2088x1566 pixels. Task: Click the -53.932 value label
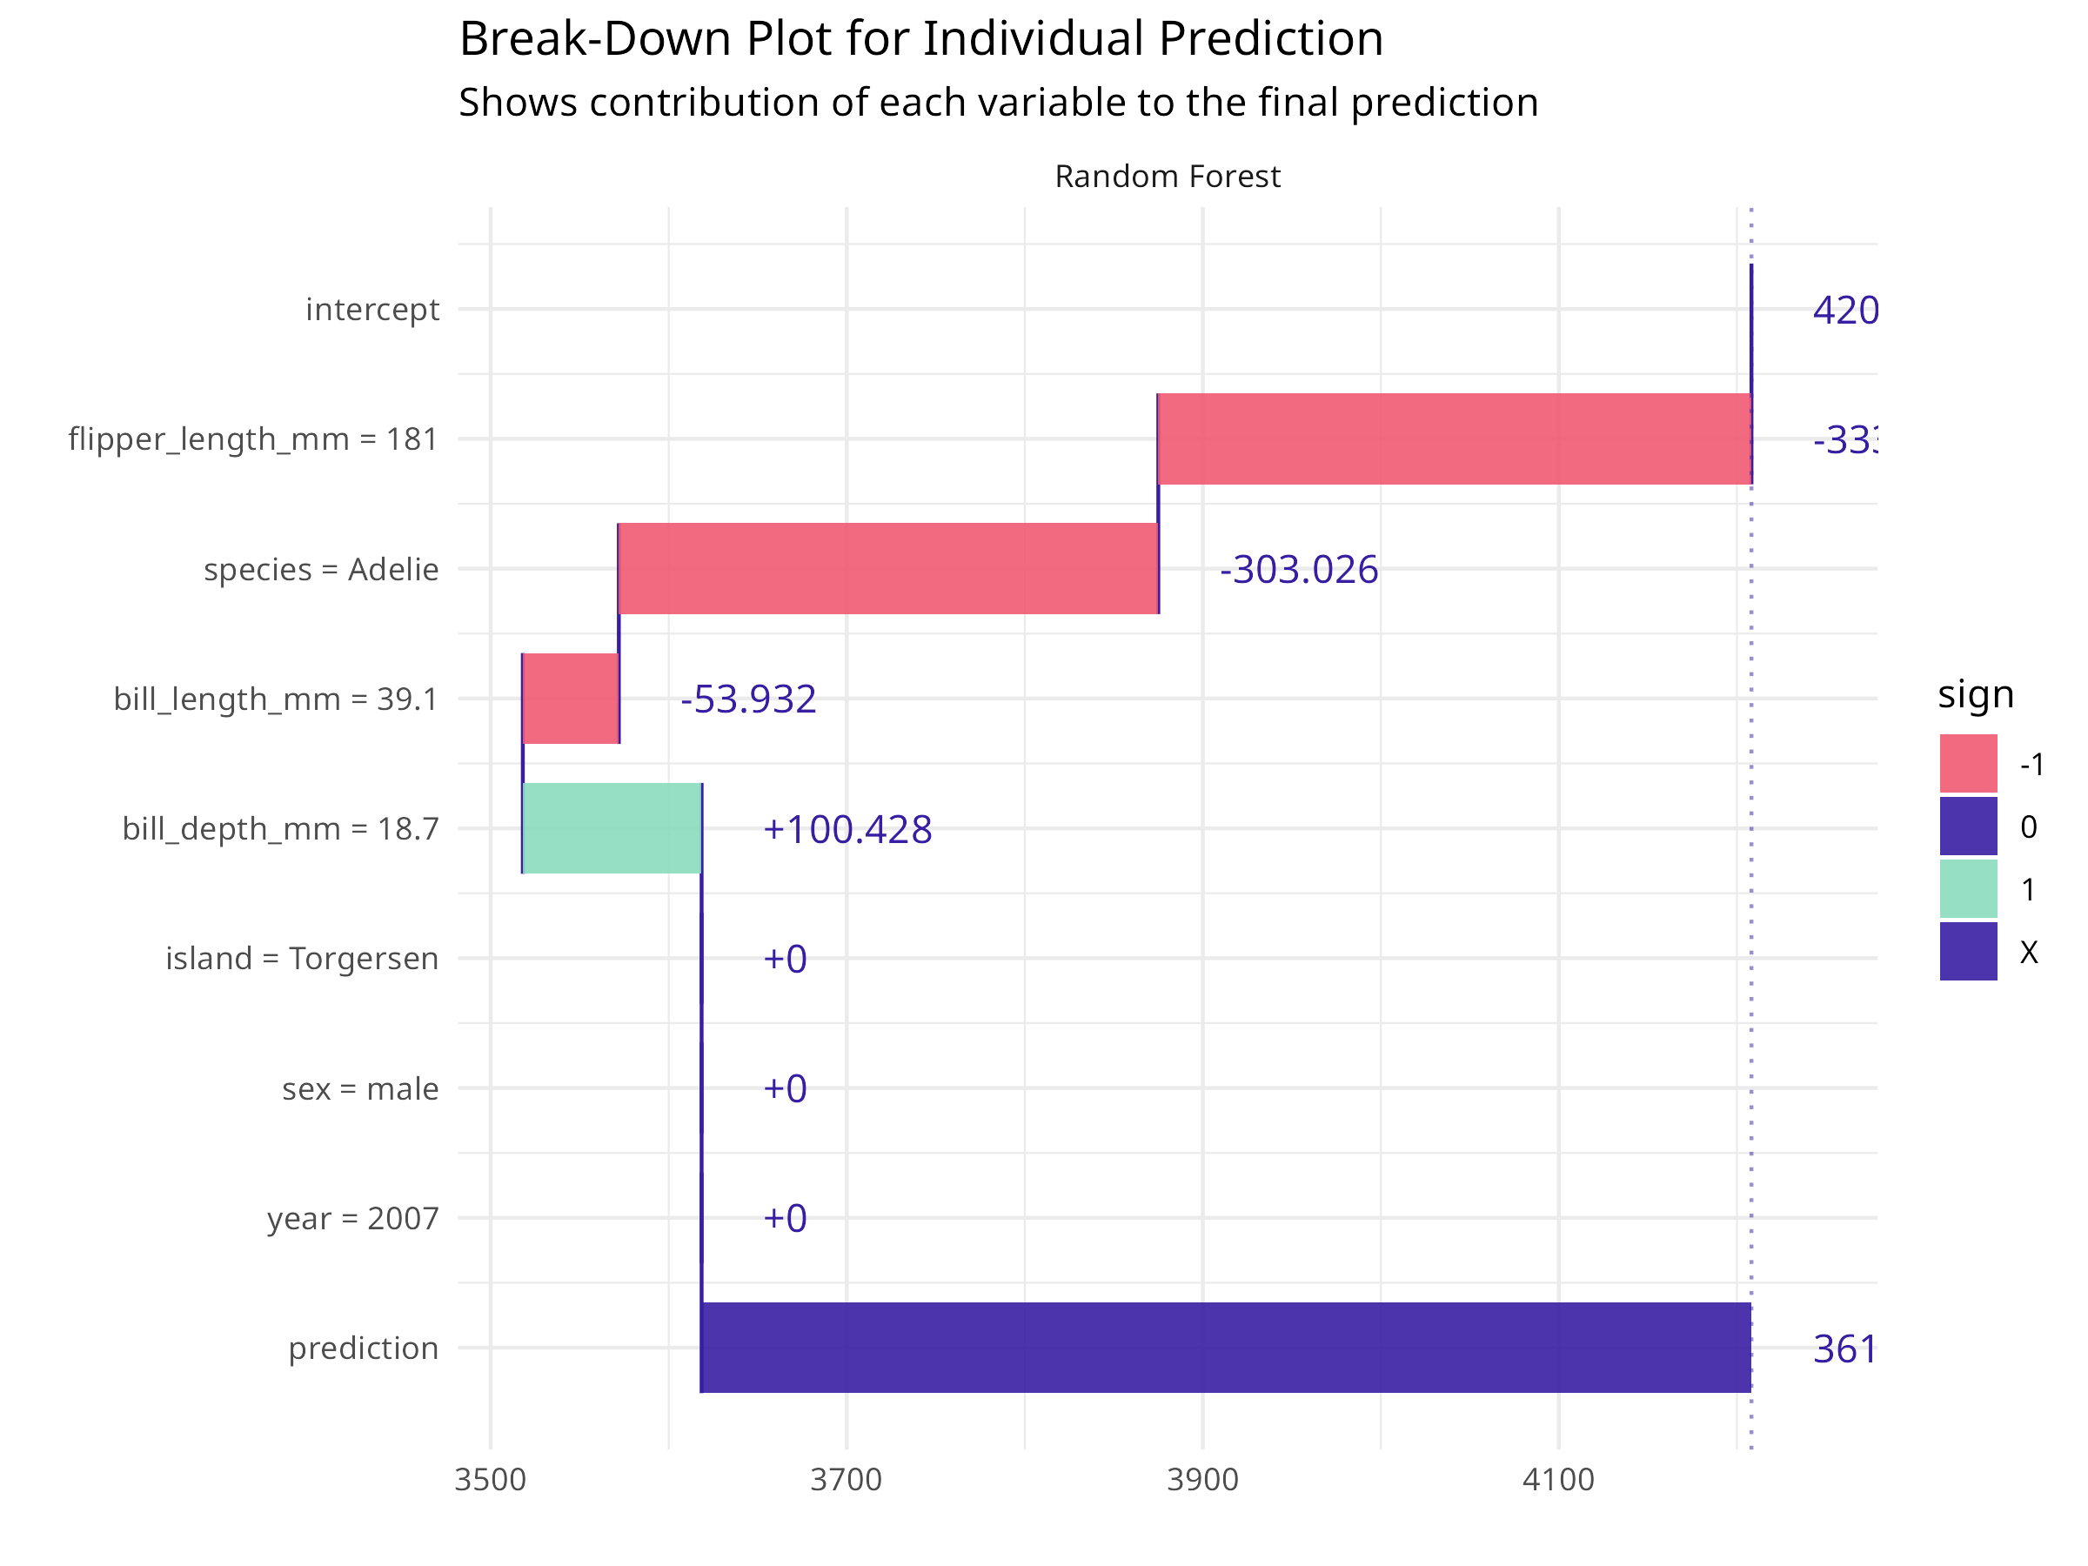[x=747, y=699]
